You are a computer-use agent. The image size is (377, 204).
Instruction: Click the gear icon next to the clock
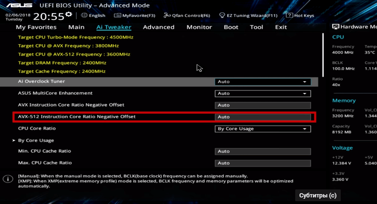click(x=69, y=15)
